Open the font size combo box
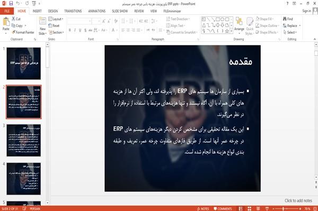Screen dimensions: 318x211 tap(96, 21)
